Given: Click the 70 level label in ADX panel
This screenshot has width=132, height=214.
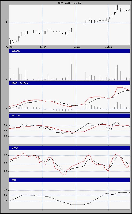Looking at the screenshot, I should (x=6, y=190).
